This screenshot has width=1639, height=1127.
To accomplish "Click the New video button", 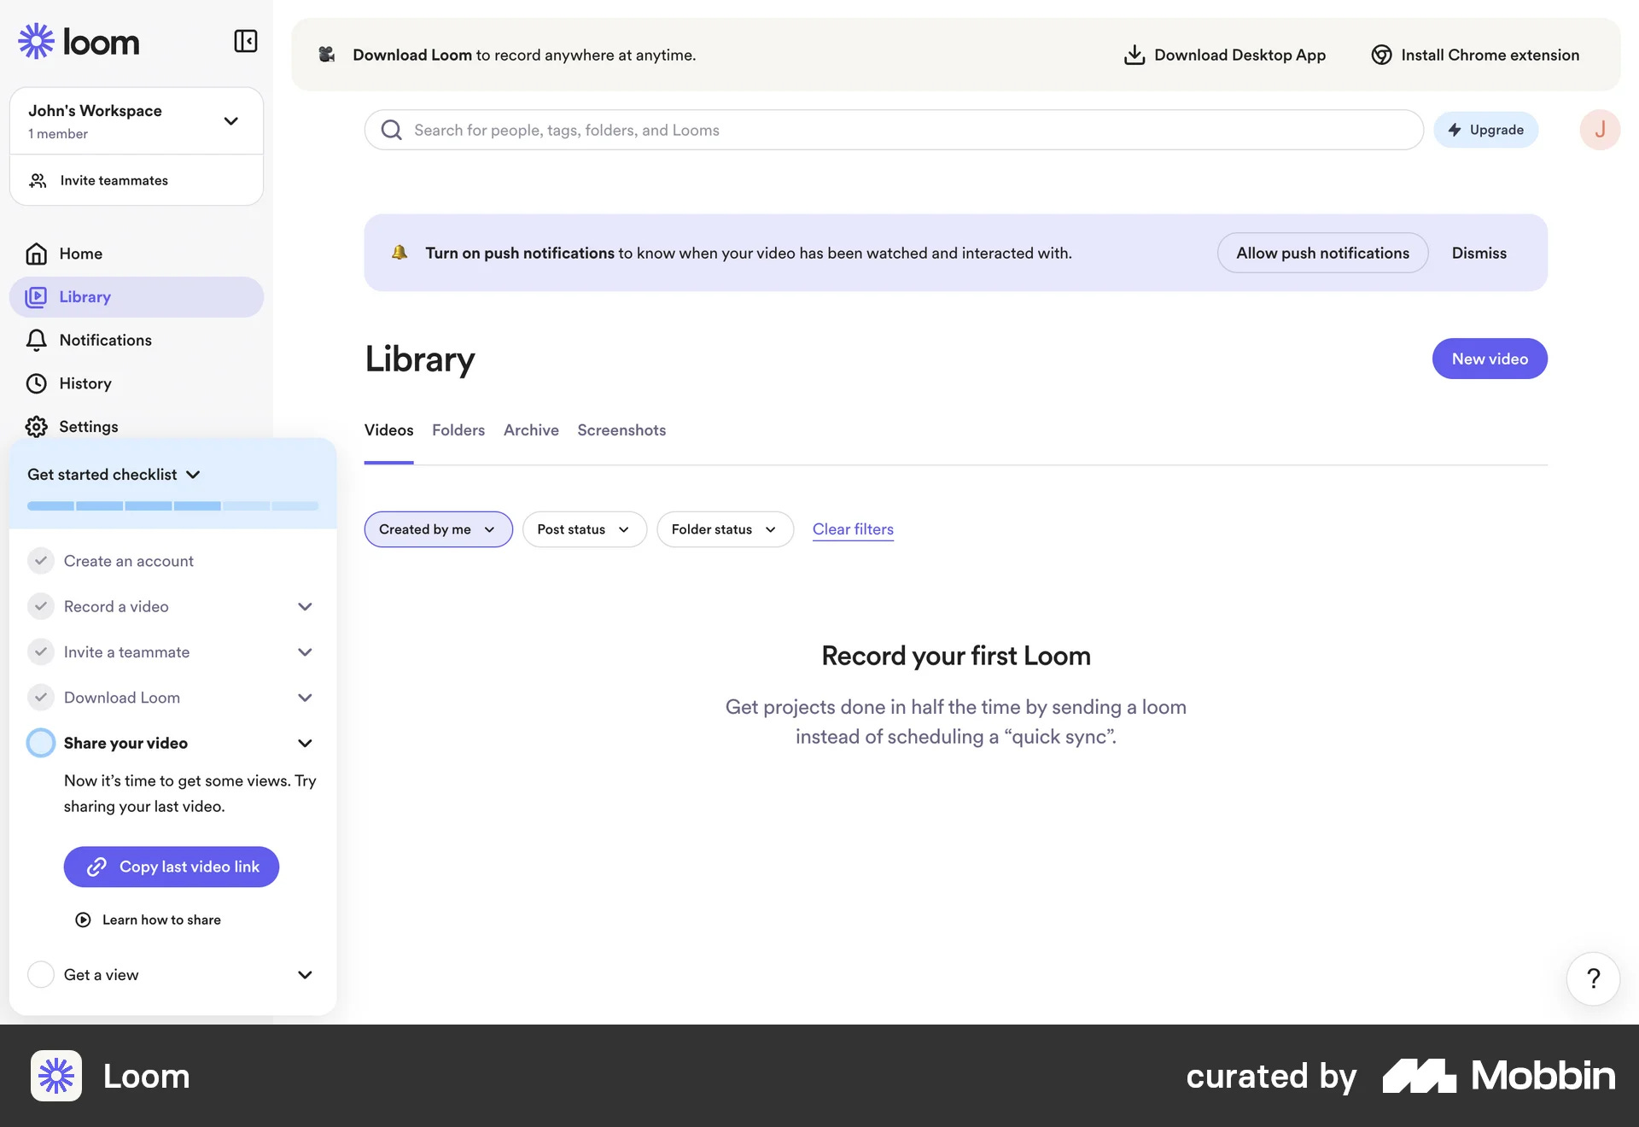I will pos(1489,359).
